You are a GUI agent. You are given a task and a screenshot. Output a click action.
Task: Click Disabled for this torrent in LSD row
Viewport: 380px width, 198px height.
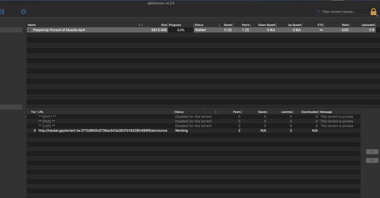193,126
